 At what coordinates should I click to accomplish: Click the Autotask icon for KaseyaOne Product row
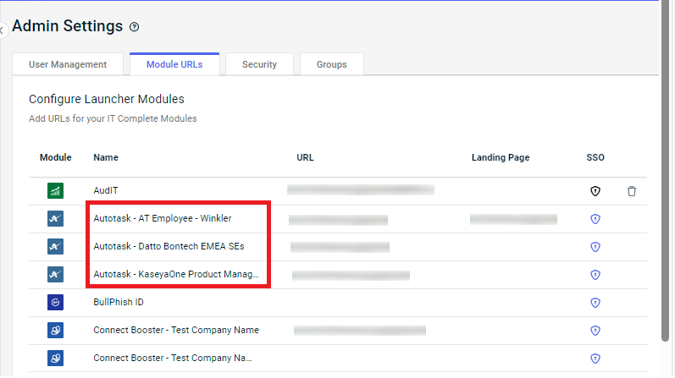pos(56,275)
